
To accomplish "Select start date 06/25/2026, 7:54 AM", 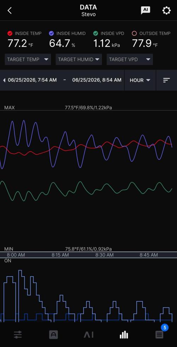I will tap(32, 80).
